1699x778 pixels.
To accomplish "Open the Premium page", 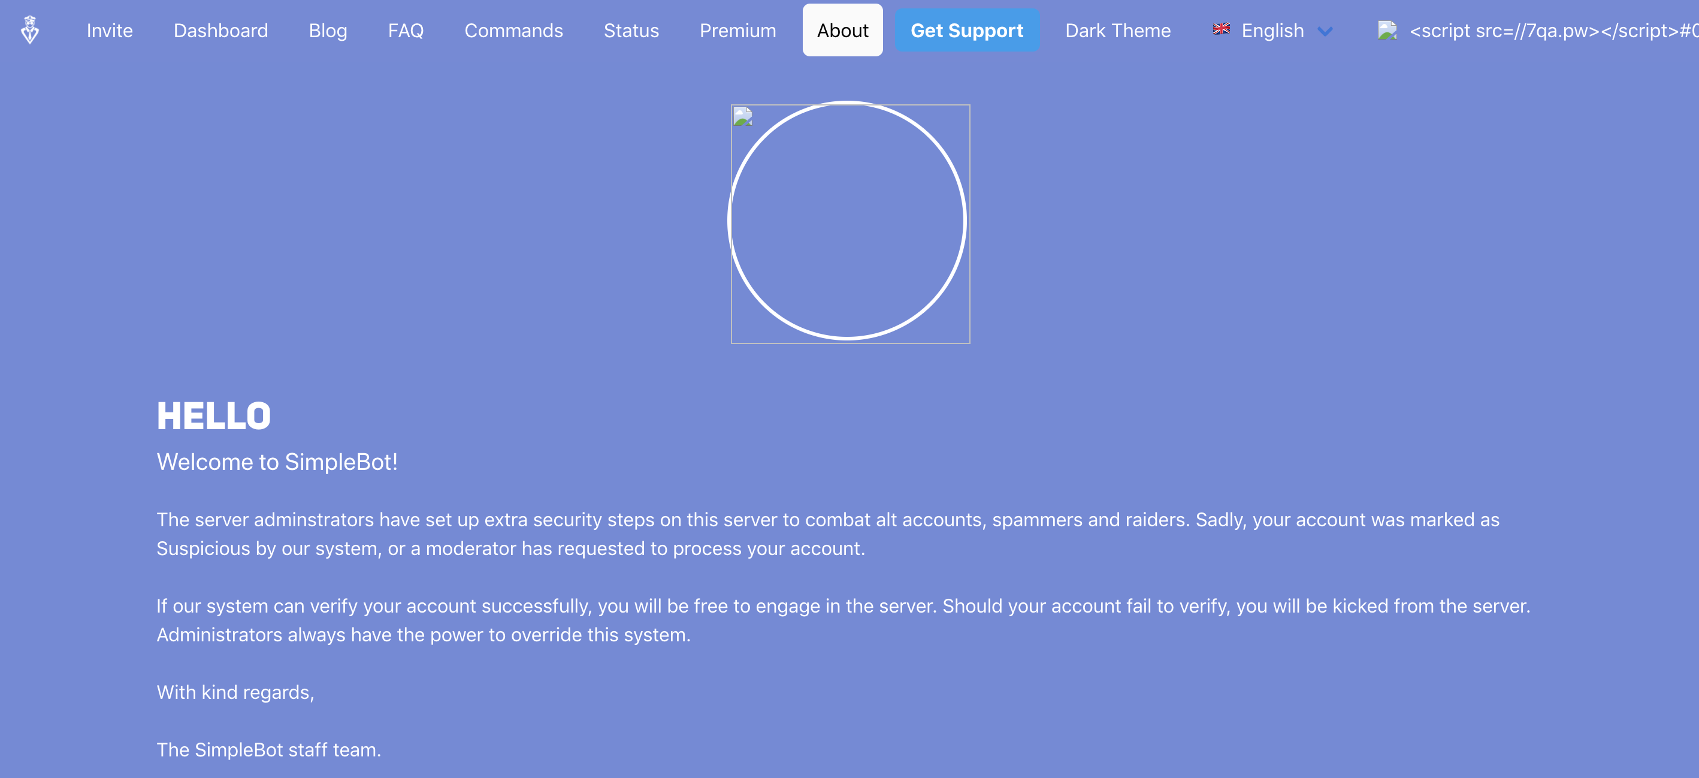I will [737, 31].
